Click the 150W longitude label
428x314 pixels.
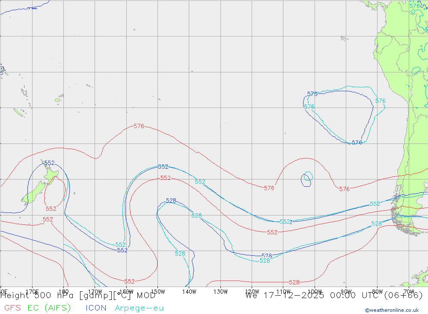pyautogui.click(x=158, y=292)
